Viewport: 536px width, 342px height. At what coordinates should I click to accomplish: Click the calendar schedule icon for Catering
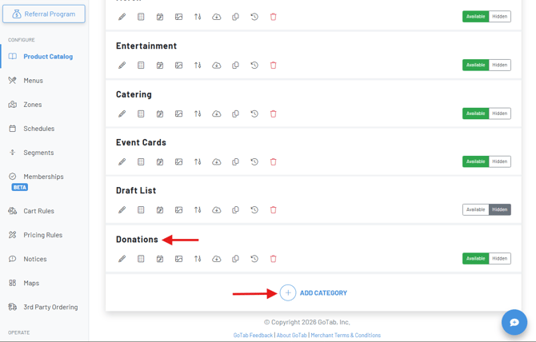click(x=160, y=113)
